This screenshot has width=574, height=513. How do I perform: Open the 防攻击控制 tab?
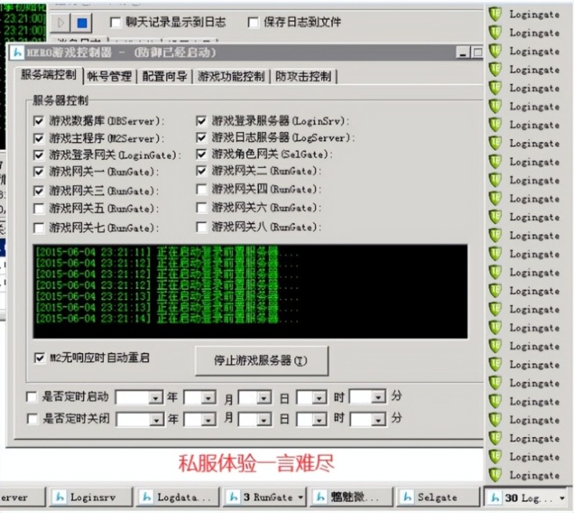[x=304, y=77]
